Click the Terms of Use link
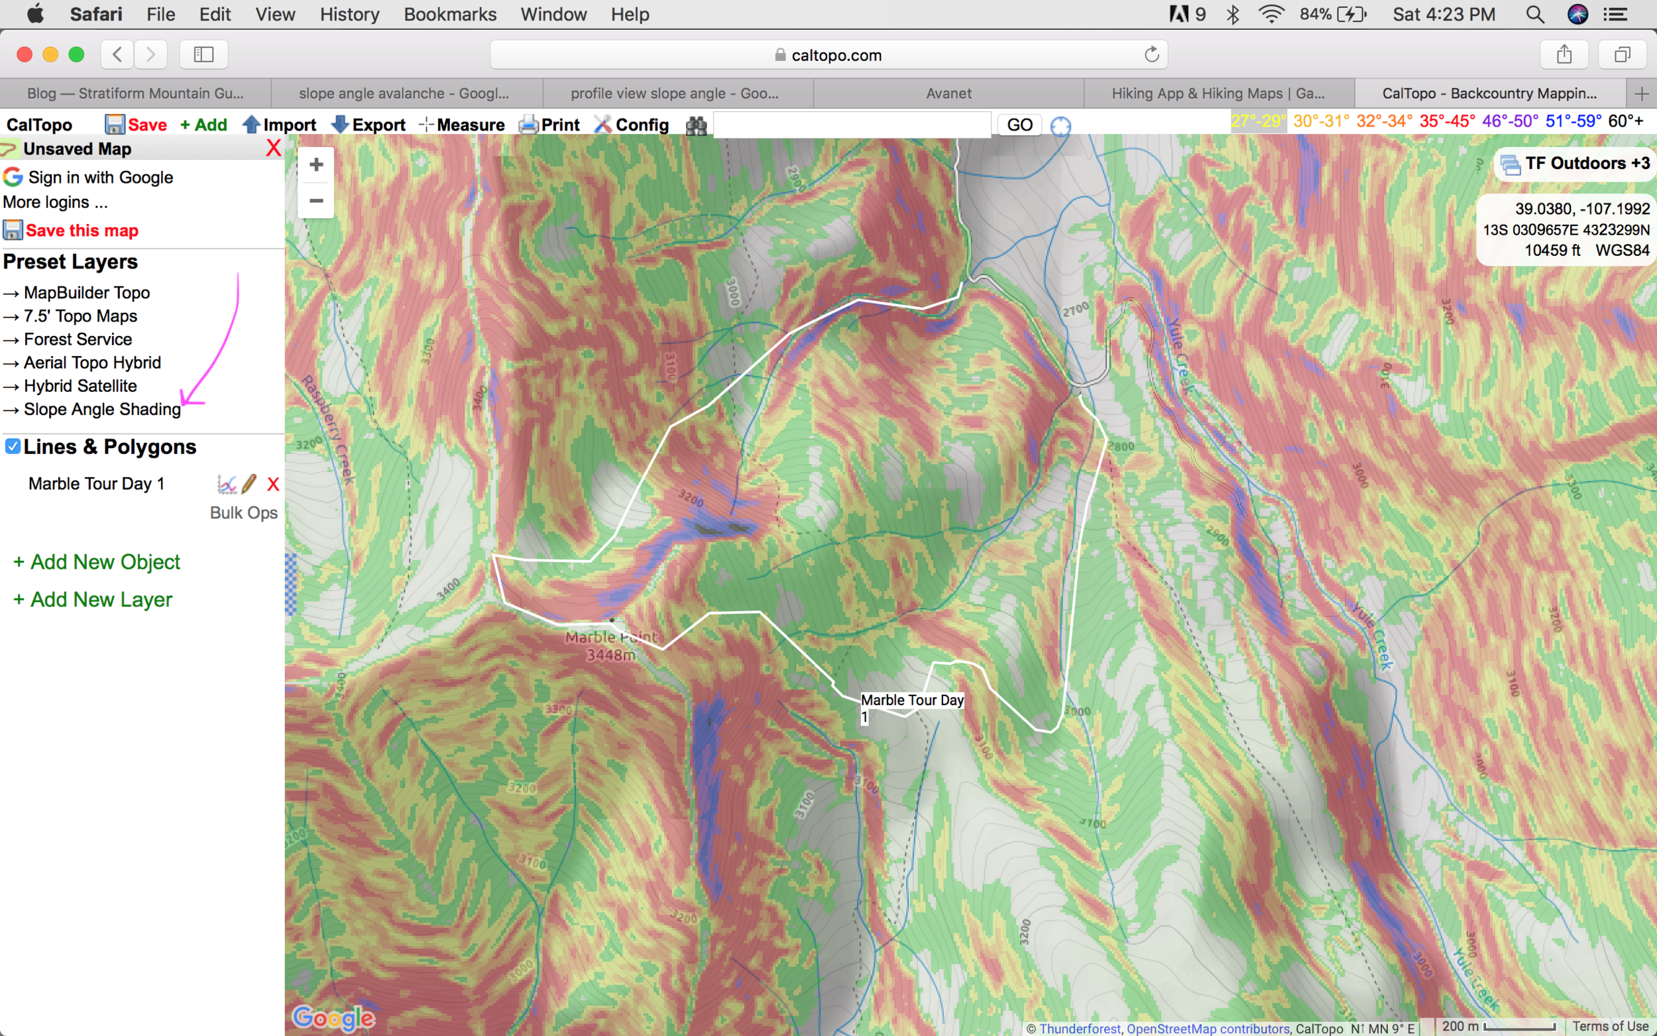This screenshot has width=1657, height=1036. pos(1611,1027)
